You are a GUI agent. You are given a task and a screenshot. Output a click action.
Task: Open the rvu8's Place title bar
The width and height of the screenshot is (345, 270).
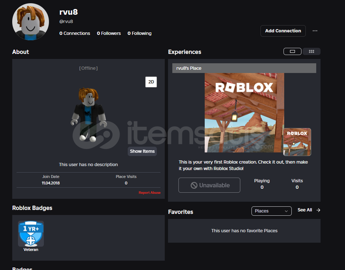pos(244,68)
